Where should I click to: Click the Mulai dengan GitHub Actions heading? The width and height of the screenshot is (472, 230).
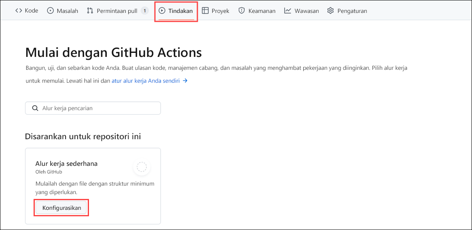click(x=113, y=52)
